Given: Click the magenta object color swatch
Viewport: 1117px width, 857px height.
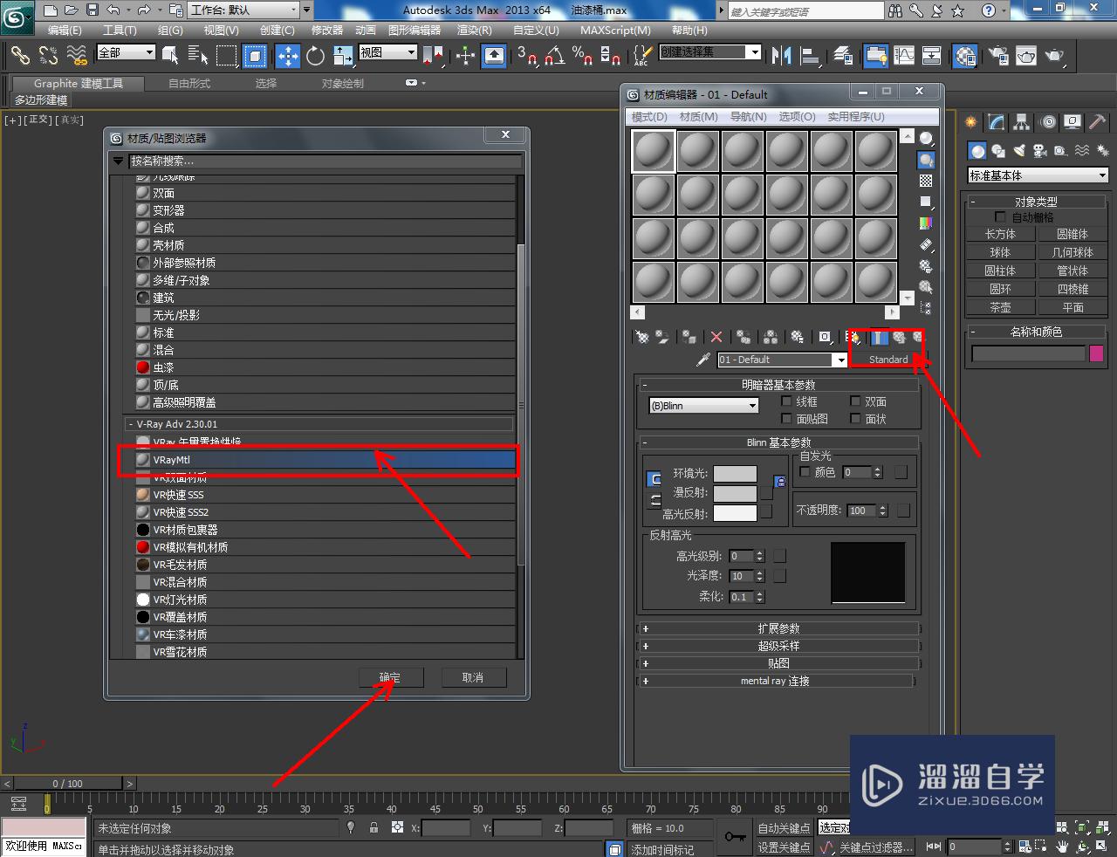Looking at the screenshot, I should [1097, 353].
